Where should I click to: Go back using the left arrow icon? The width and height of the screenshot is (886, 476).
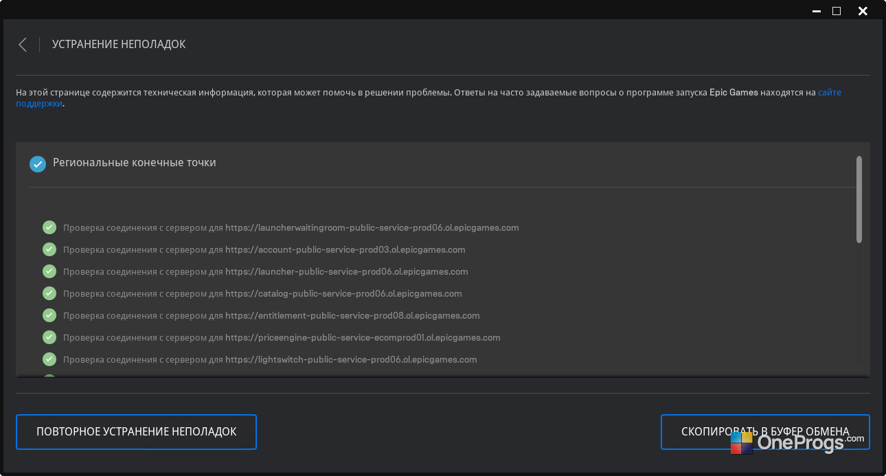click(23, 45)
